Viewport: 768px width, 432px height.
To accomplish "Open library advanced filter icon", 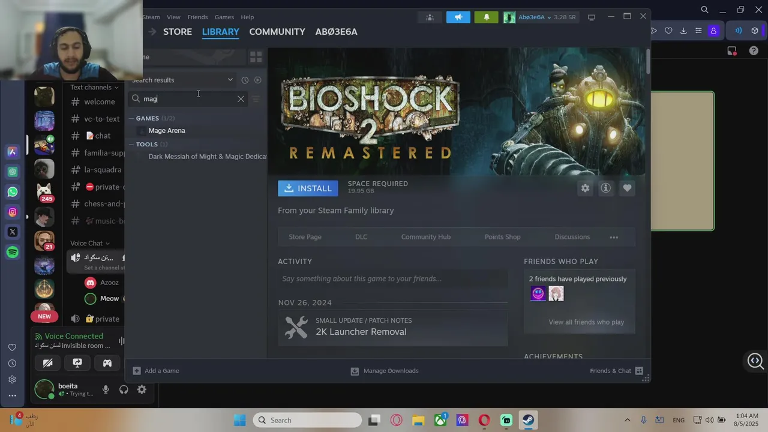I will tap(256, 99).
